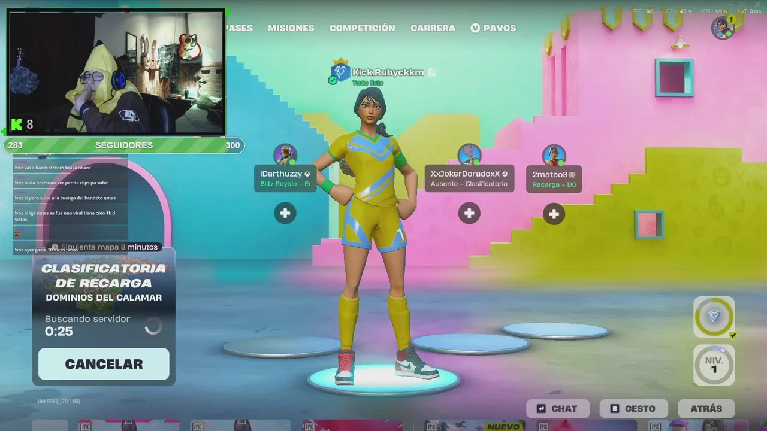Click the loading spinner beside Buscando servidor
767x431 pixels.
point(153,326)
